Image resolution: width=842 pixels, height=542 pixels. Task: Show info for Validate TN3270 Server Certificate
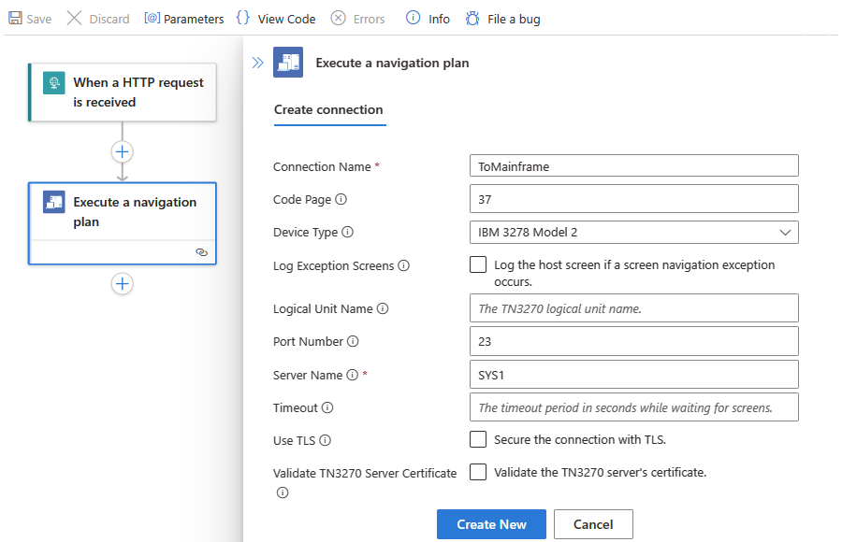click(283, 492)
